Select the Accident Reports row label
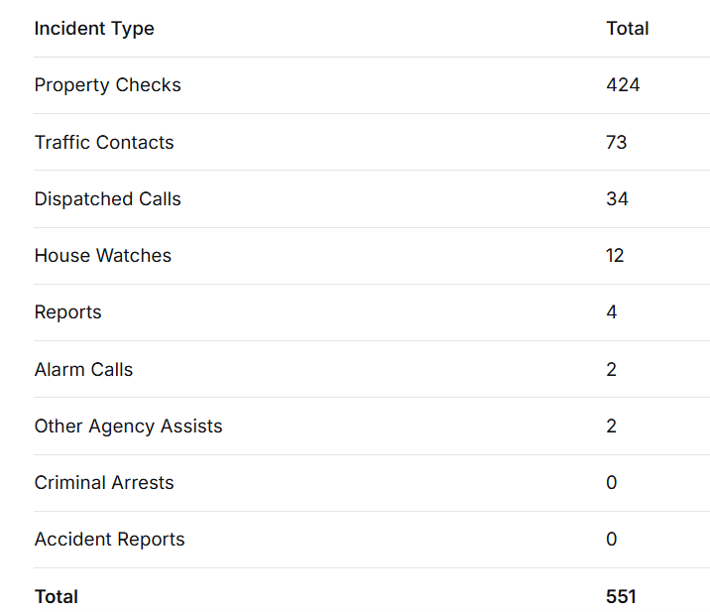Viewport: 710px width, 612px height. pyautogui.click(x=109, y=540)
